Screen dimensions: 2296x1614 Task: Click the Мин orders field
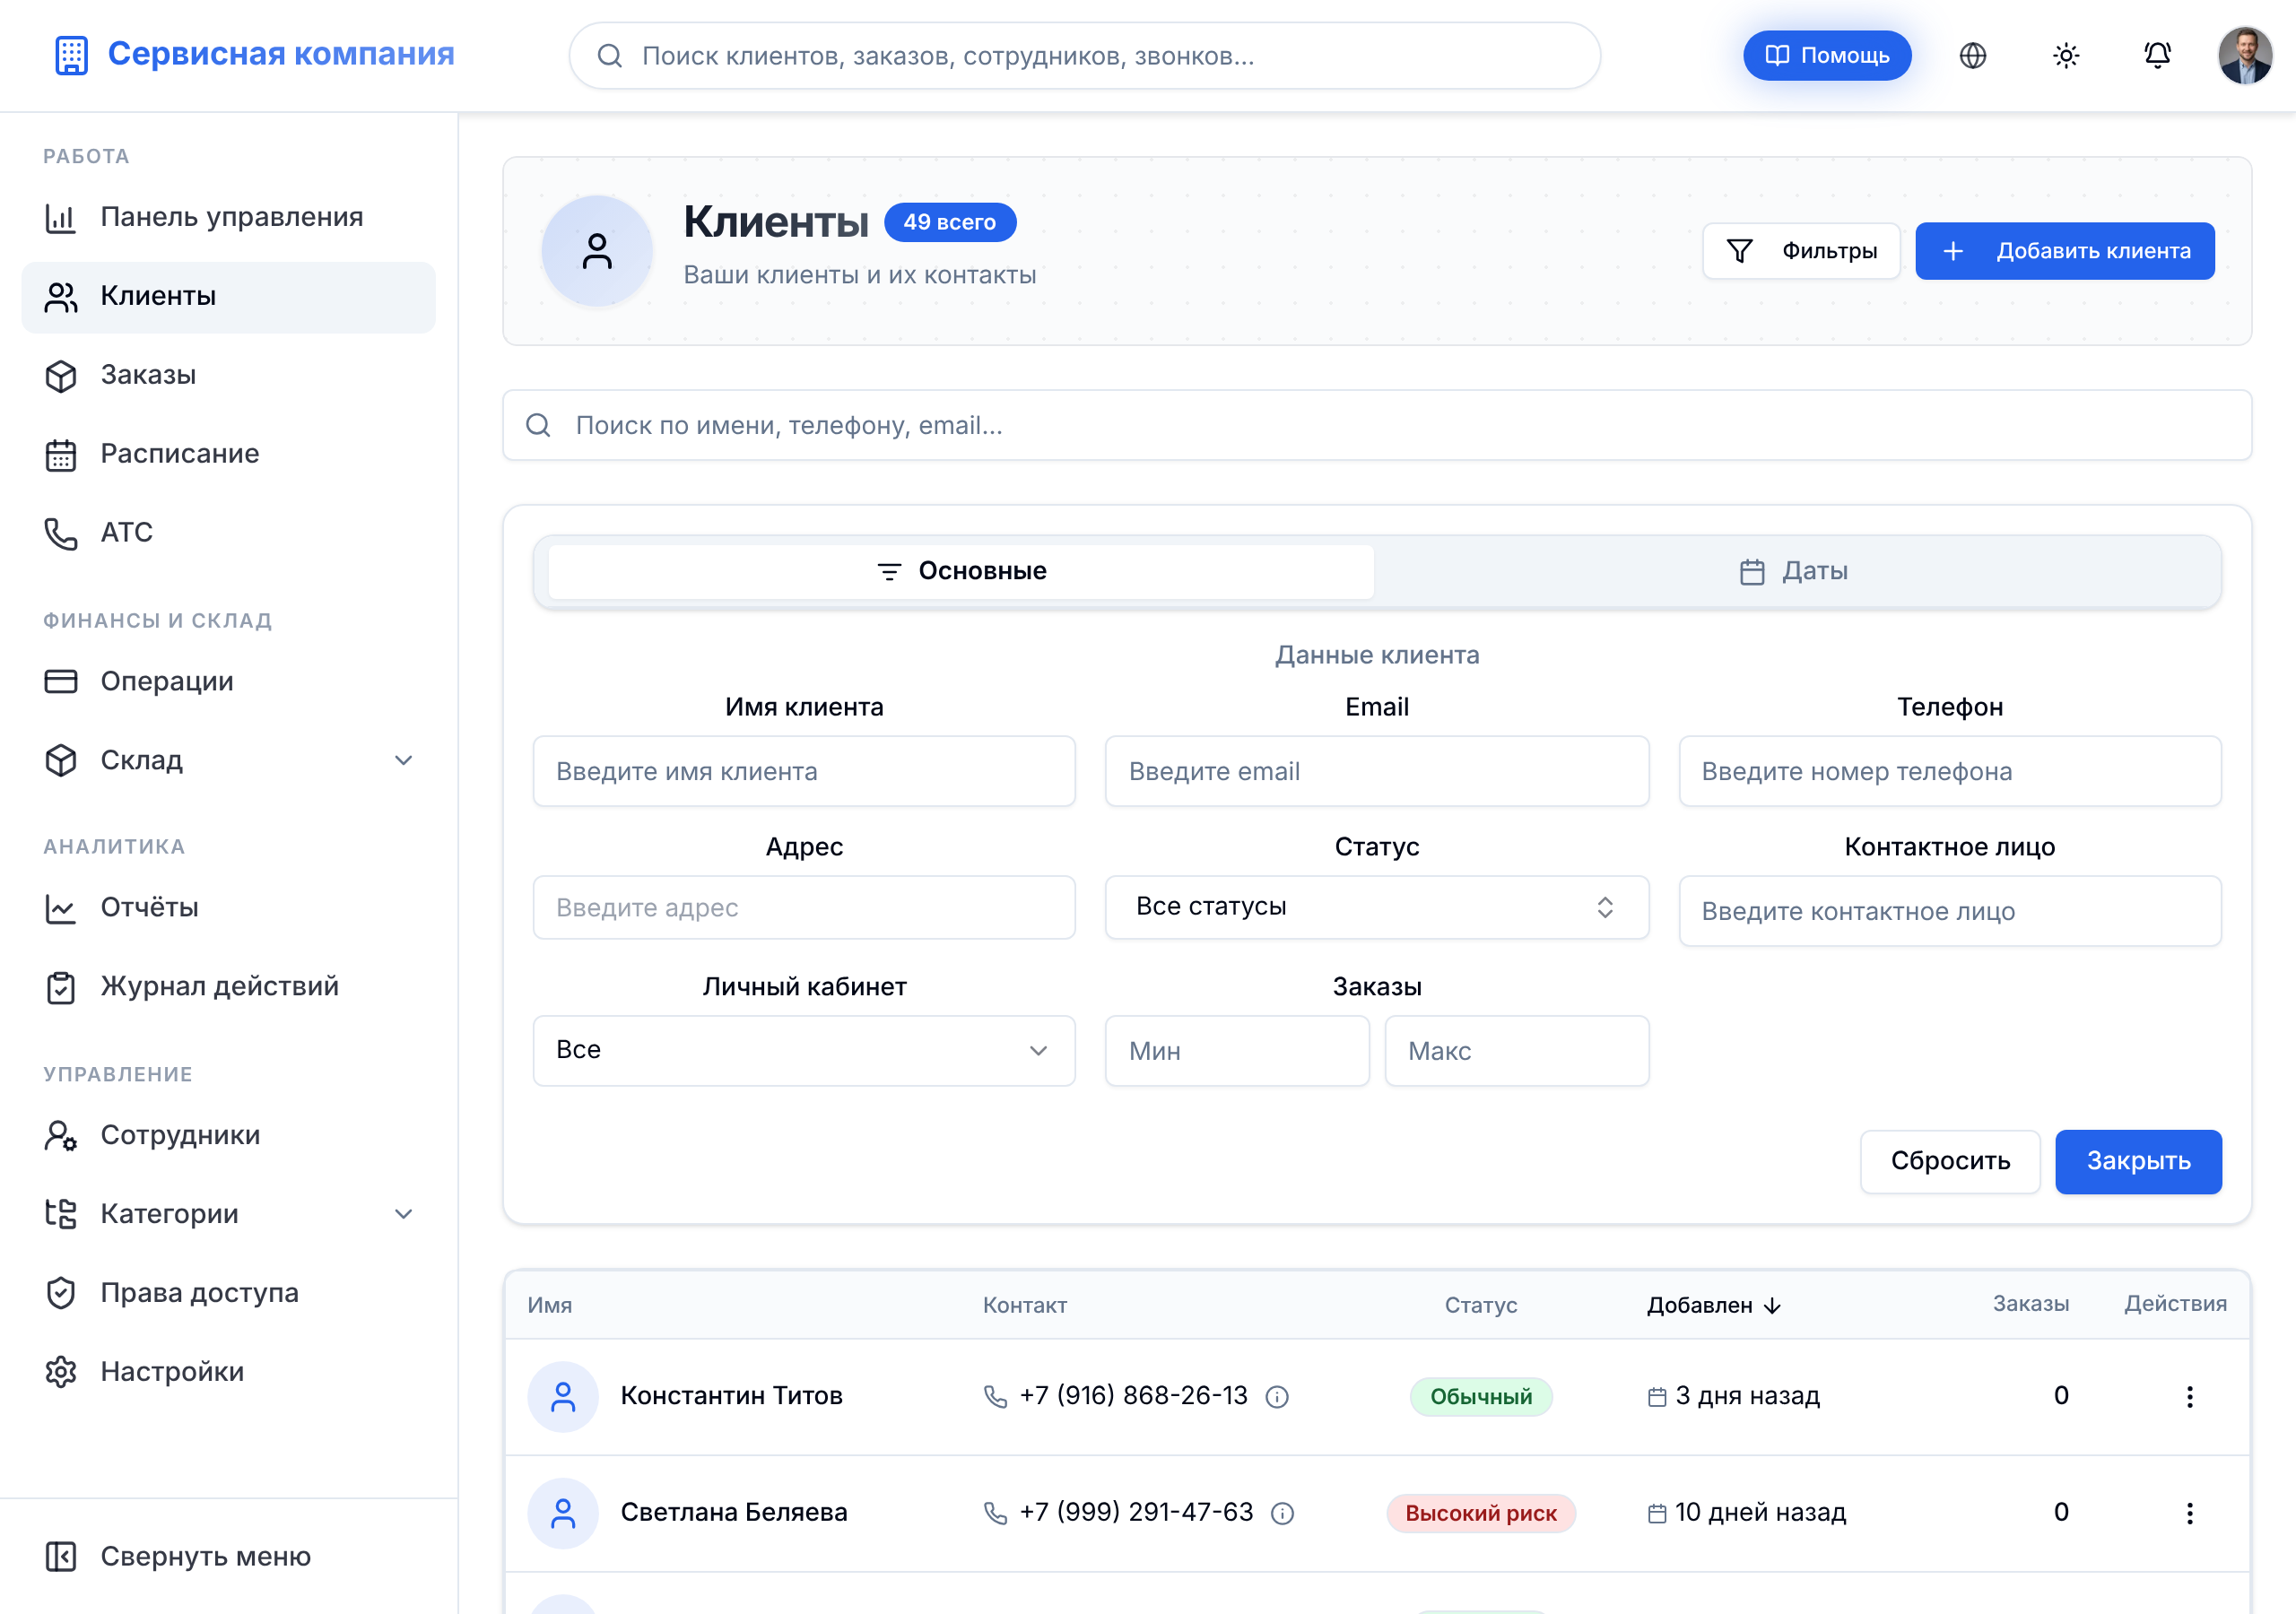[1237, 1051]
